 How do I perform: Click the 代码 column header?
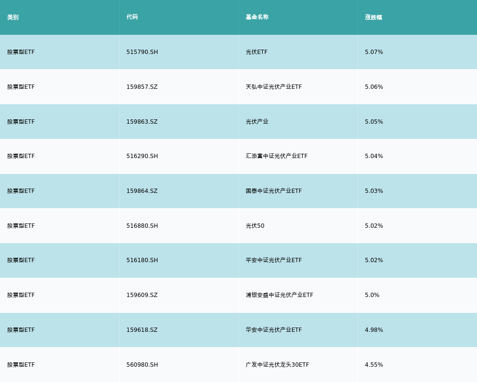(x=132, y=17)
